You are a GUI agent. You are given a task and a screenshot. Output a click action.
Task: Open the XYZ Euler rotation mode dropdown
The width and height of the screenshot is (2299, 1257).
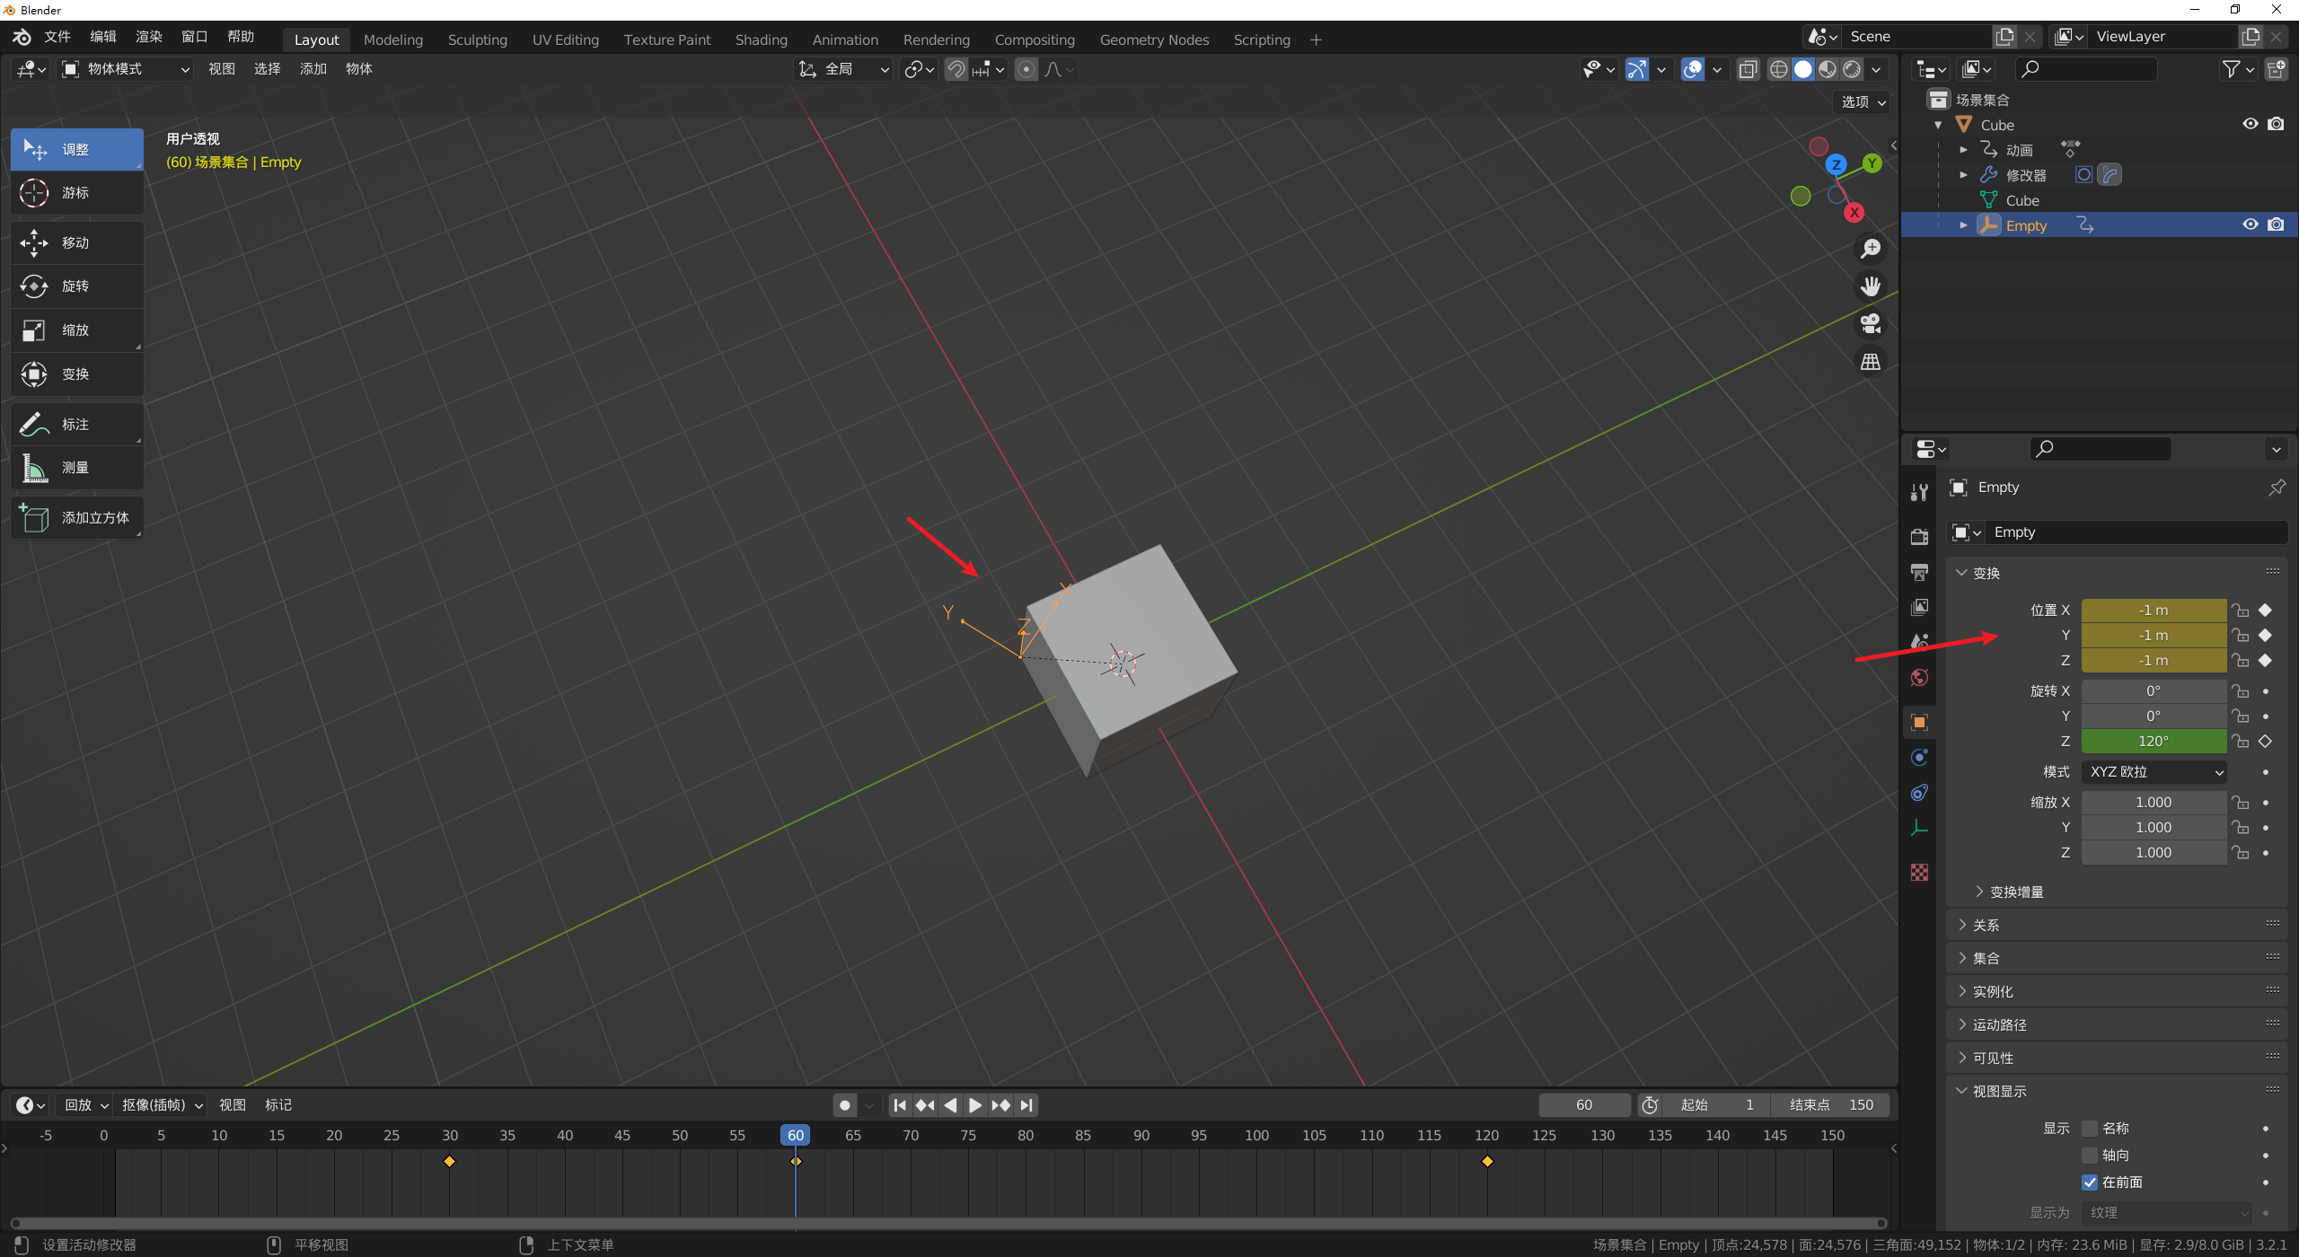pos(2154,772)
